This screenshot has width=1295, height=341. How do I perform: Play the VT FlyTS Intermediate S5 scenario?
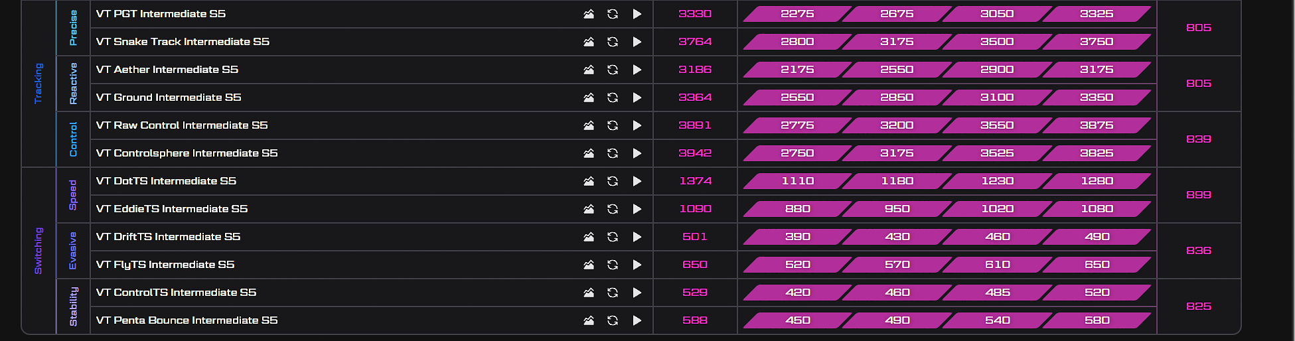pos(637,265)
